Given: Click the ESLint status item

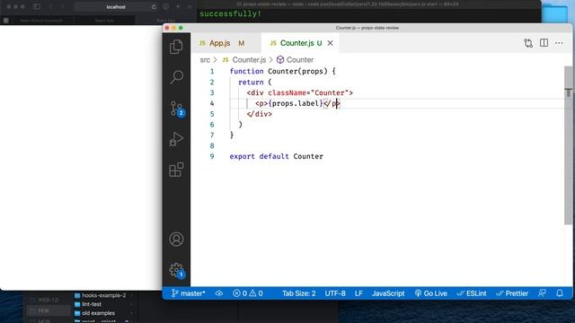Looking at the screenshot, I should point(471,293).
